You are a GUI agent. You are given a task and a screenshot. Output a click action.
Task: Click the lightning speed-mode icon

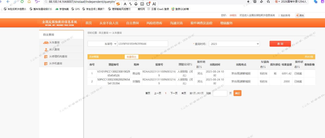(248, 2)
